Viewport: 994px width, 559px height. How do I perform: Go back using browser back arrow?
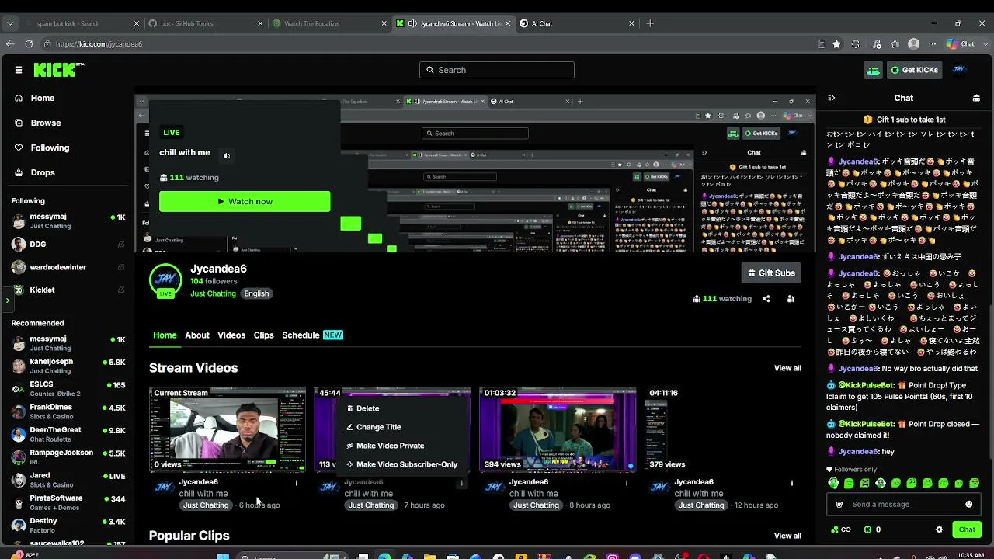[10, 44]
